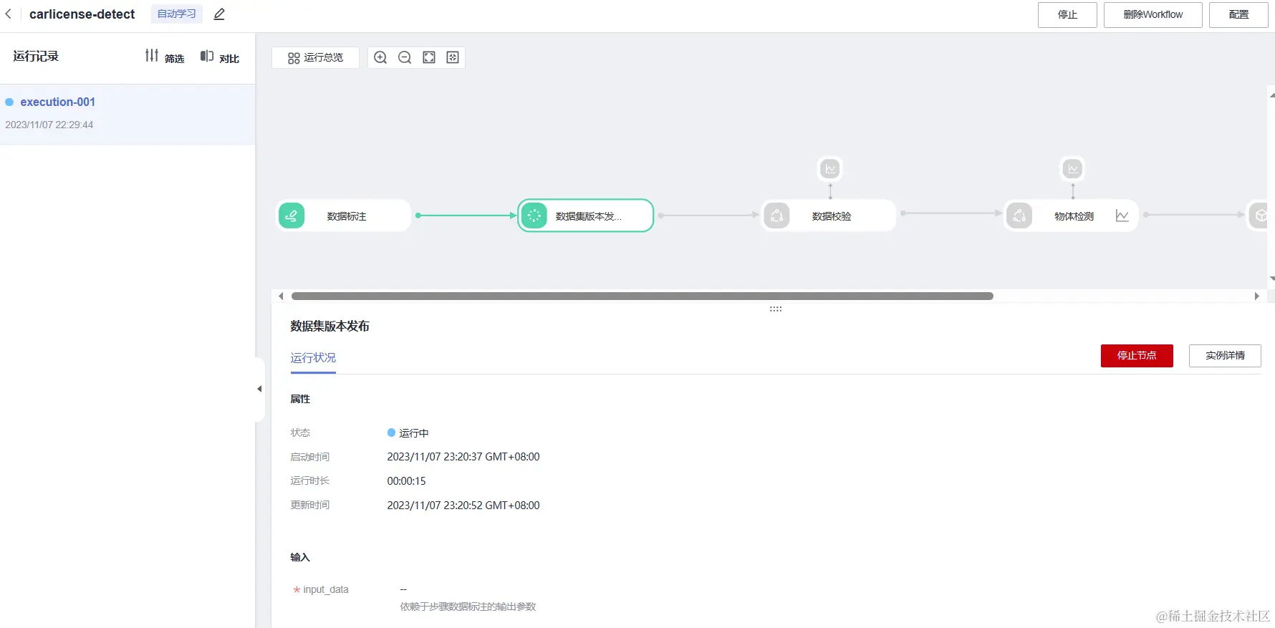The width and height of the screenshot is (1275, 628).
Task: Open the 实例详情 button
Action: 1225,355
